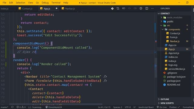The width and height of the screenshot is (194, 109).
Task: Click the Prettier status bar item
Action: (x=175, y=107)
